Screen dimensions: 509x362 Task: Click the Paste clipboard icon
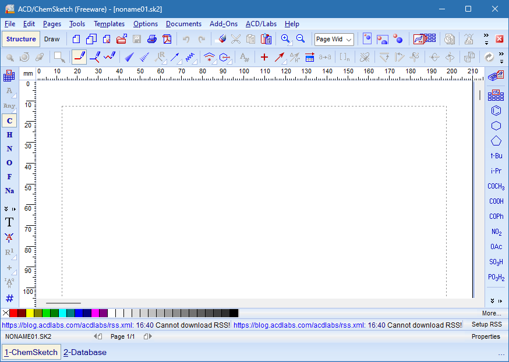pyautogui.click(x=266, y=39)
